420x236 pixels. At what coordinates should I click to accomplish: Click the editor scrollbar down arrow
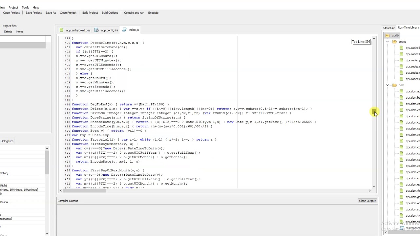374,186
